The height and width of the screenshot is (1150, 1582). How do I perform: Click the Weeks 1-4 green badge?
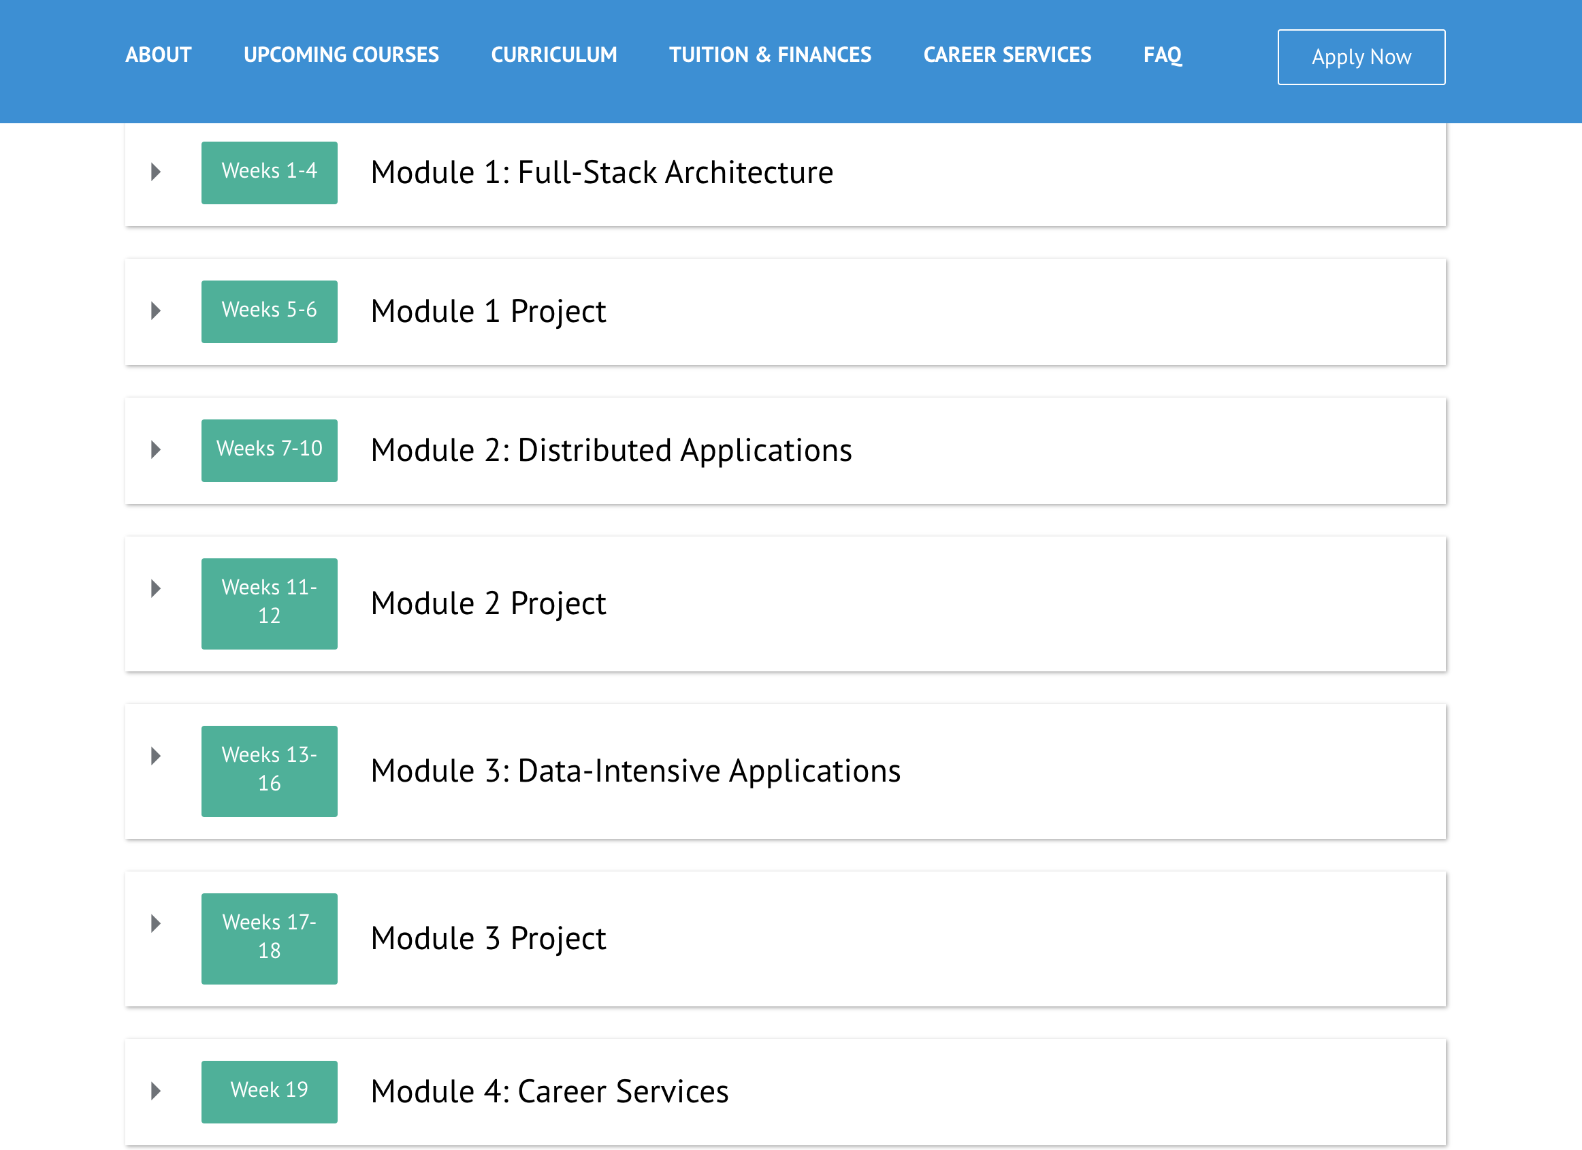point(270,173)
